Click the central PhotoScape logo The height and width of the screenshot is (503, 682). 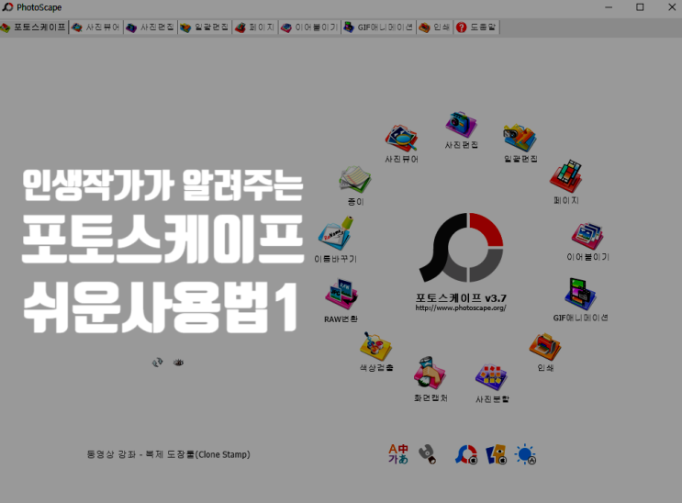click(461, 247)
